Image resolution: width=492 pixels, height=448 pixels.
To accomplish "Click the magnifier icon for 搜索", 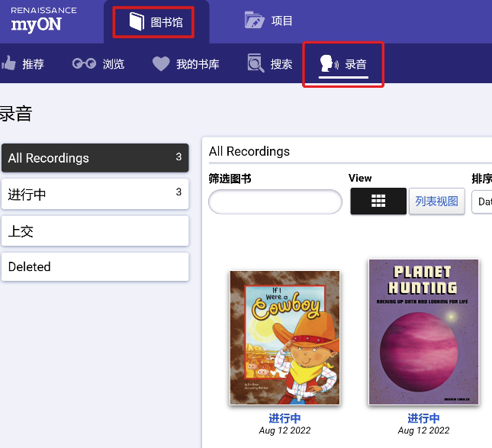I will (x=256, y=63).
